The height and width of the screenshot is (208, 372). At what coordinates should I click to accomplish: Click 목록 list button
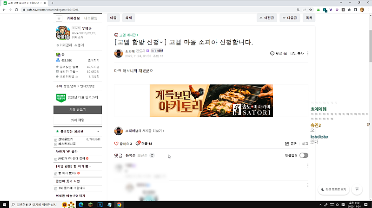309,18
